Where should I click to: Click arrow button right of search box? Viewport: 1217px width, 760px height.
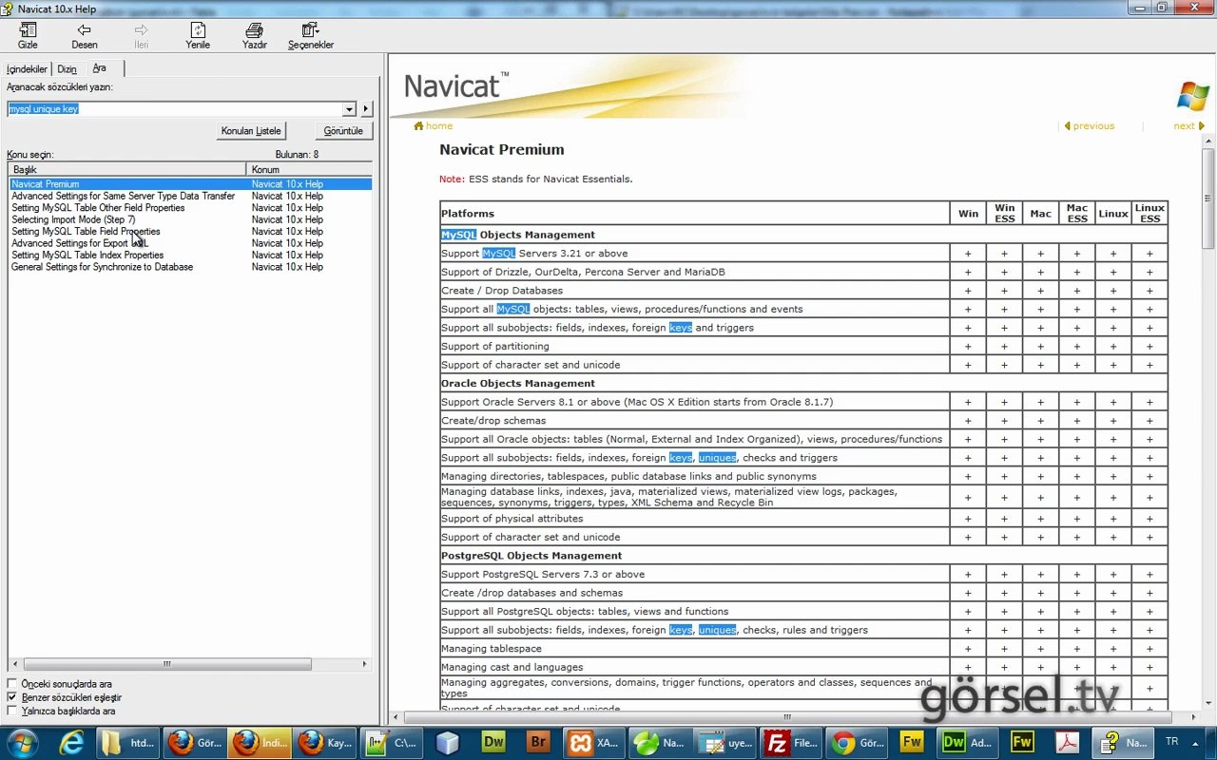367,109
